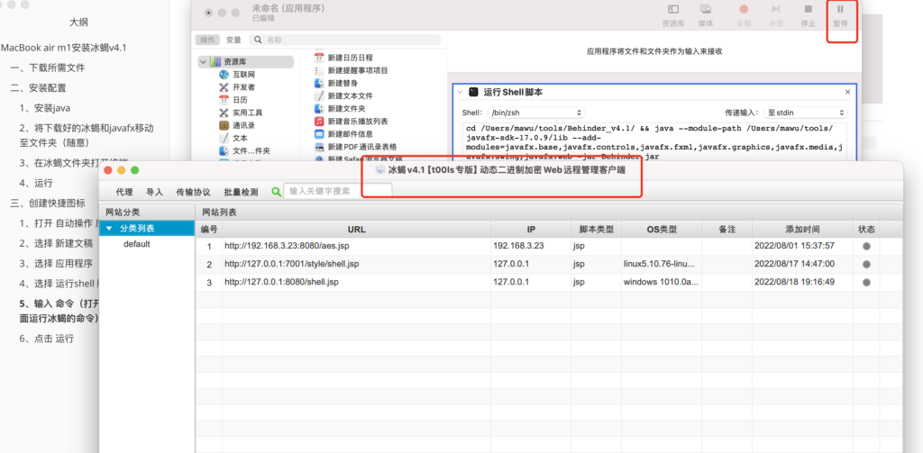Screen dimensions: 923x453
Task: Collapse the 运行 Shell 脚本 action chevron
Action: (461, 93)
